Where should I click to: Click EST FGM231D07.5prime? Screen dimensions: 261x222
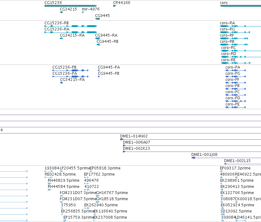pos(61,202)
